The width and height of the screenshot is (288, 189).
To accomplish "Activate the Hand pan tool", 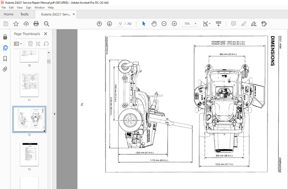I will [154, 24].
